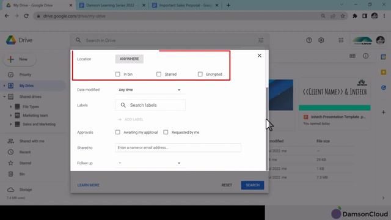Tick the Starred checkbox
The image size is (391, 220).
click(x=159, y=74)
